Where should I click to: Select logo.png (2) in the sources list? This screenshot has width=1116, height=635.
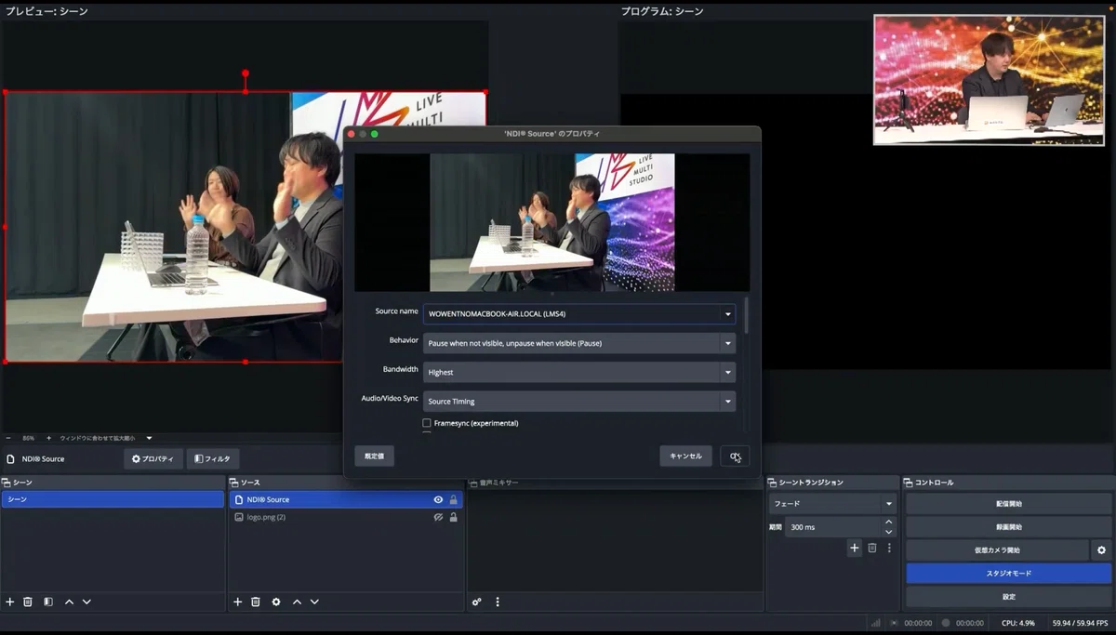click(345, 517)
